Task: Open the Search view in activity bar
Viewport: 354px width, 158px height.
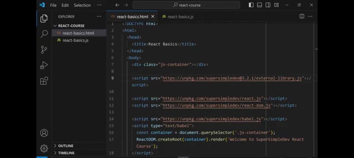Action: point(44,34)
